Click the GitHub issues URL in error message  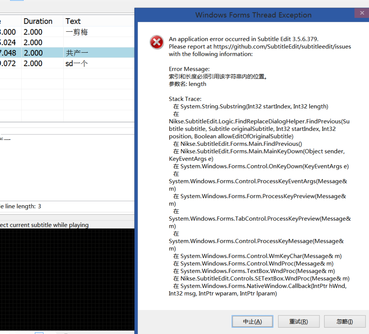tap(282, 47)
